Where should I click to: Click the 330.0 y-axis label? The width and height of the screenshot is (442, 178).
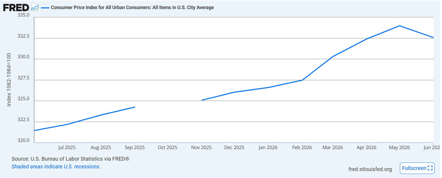coord(24,57)
